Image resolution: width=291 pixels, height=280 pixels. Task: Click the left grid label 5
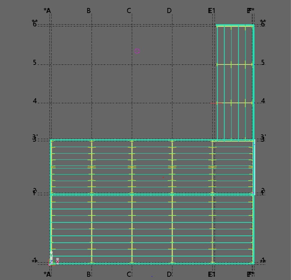[35, 63]
